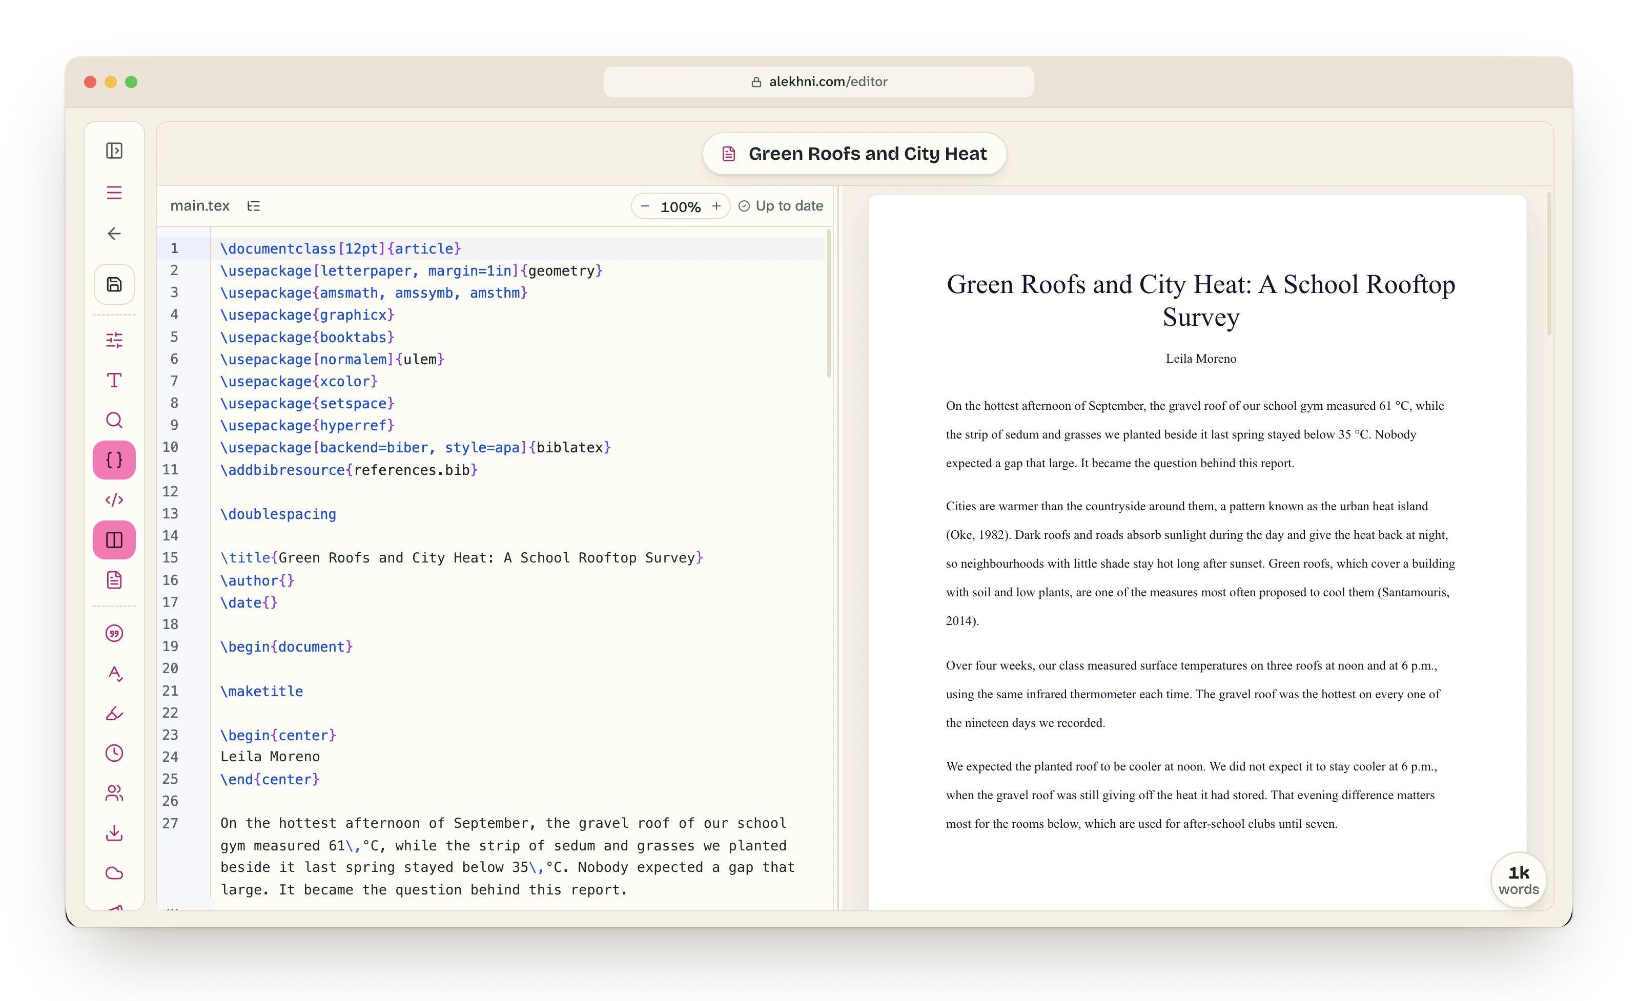
Task: Click the \addbibresource{references.bib} line
Action: (x=349, y=470)
